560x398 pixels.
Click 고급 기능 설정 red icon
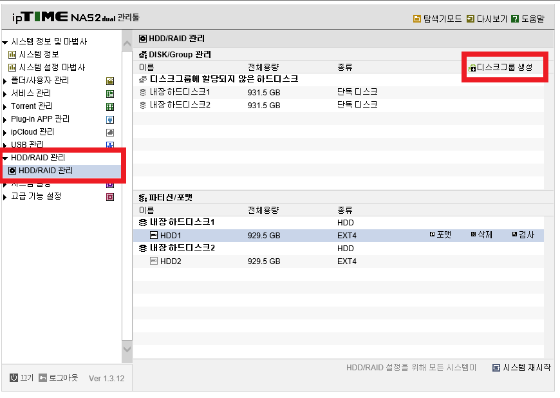110,197
